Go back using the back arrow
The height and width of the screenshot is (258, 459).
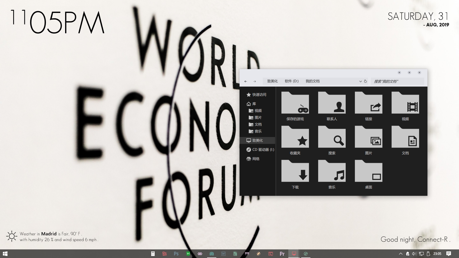[x=246, y=81]
